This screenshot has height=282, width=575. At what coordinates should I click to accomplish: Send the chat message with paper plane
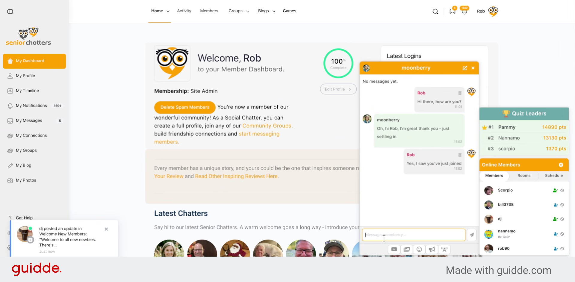pyautogui.click(x=472, y=235)
